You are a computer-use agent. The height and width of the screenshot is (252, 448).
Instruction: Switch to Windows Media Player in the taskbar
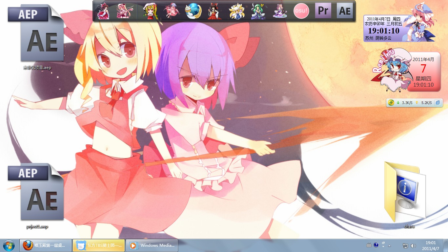tap(152, 245)
